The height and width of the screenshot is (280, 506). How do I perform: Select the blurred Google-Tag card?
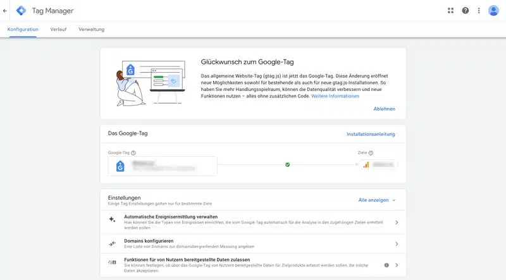click(x=163, y=166)
